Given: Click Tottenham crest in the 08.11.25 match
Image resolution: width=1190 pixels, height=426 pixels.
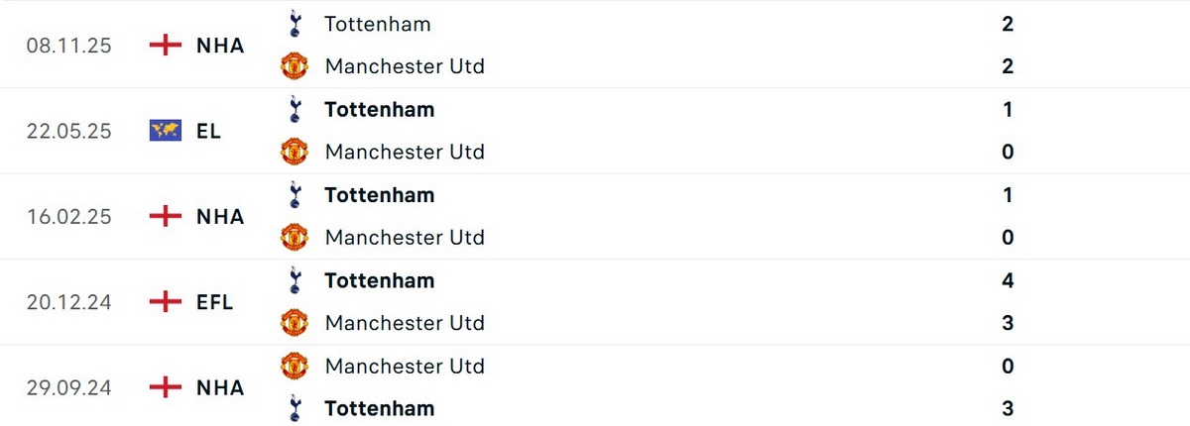Looking at the screenshot, I should [x=294, y=24].
